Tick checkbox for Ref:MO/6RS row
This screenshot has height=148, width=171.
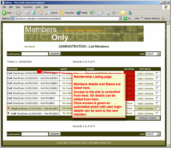[157, 103]
